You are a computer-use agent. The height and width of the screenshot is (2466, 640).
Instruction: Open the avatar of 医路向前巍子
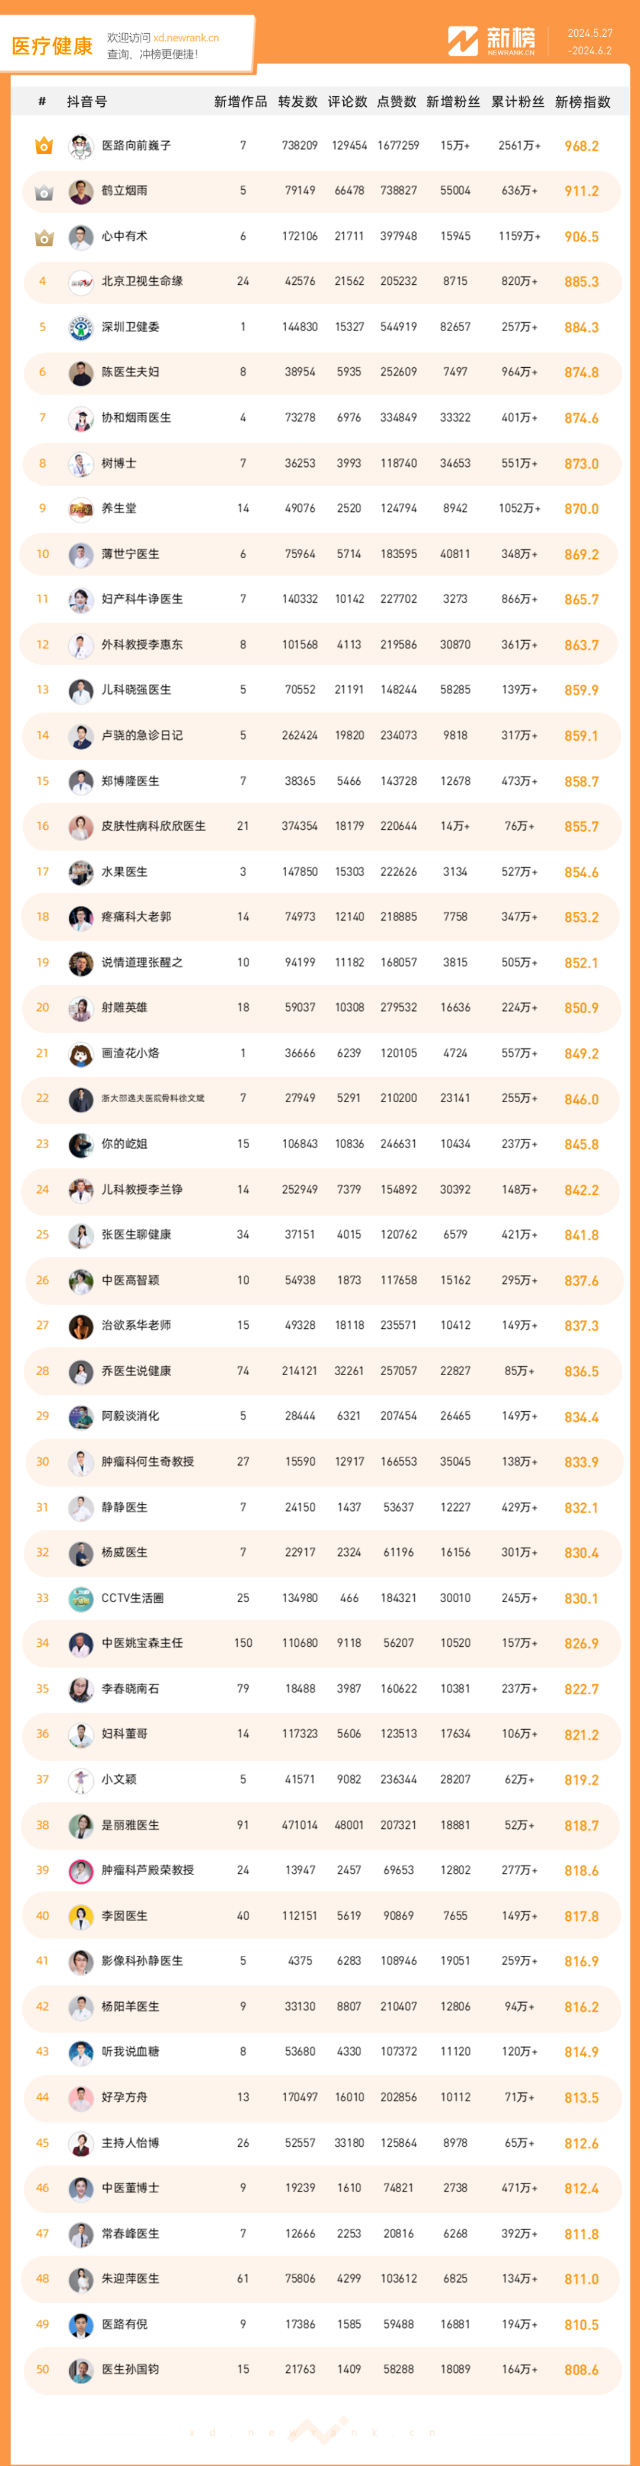(81, 145)
